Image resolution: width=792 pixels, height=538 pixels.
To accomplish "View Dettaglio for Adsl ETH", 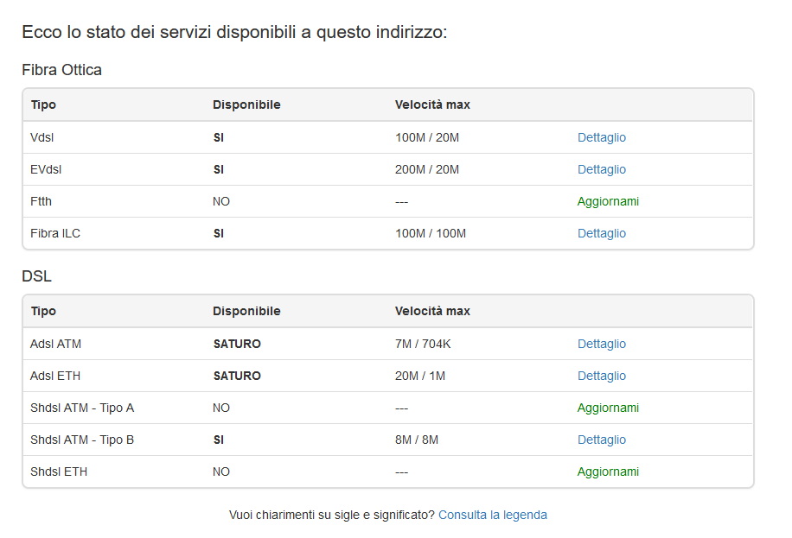I will point(602,376).
